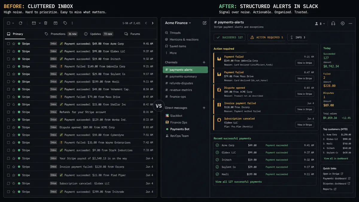Image resolution: width=359 pixels, height=202 pixels.
Task: Click View all 127 successful payments
Action: (238, 182)
